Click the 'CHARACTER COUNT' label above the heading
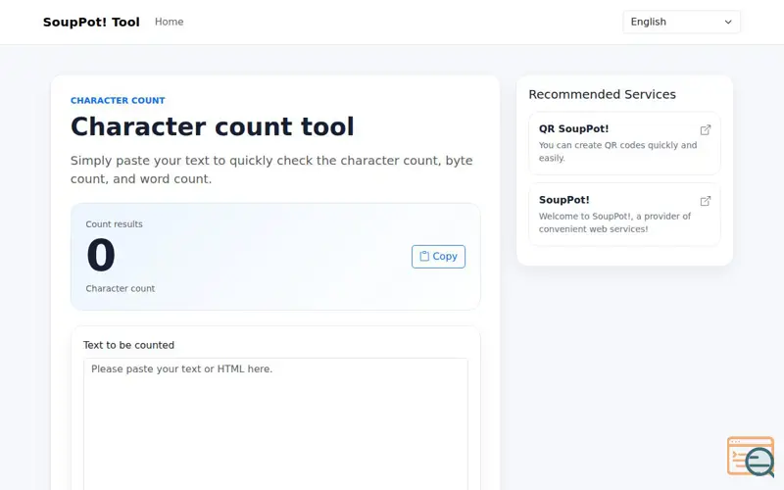 coord(118,101)
